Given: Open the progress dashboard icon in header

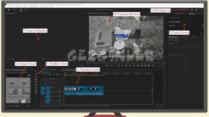Looking at the screenshot, I should click(x=196, y=10).
